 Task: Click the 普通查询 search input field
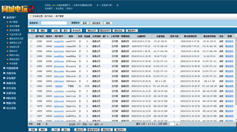click(x=54, y=23)
